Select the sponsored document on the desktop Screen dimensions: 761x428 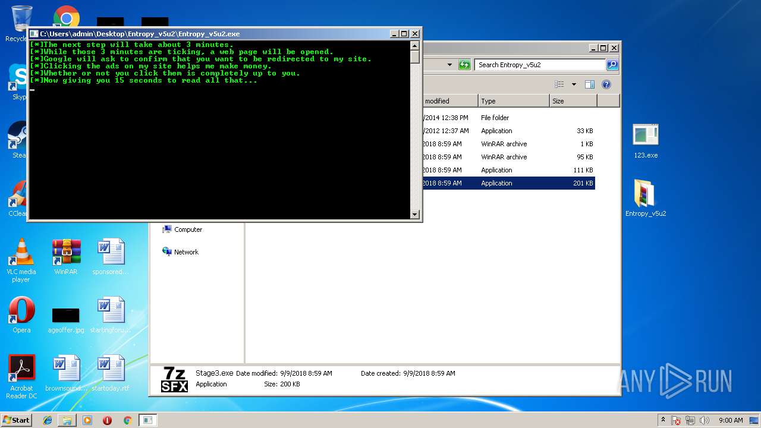click(x=111, y=257)
